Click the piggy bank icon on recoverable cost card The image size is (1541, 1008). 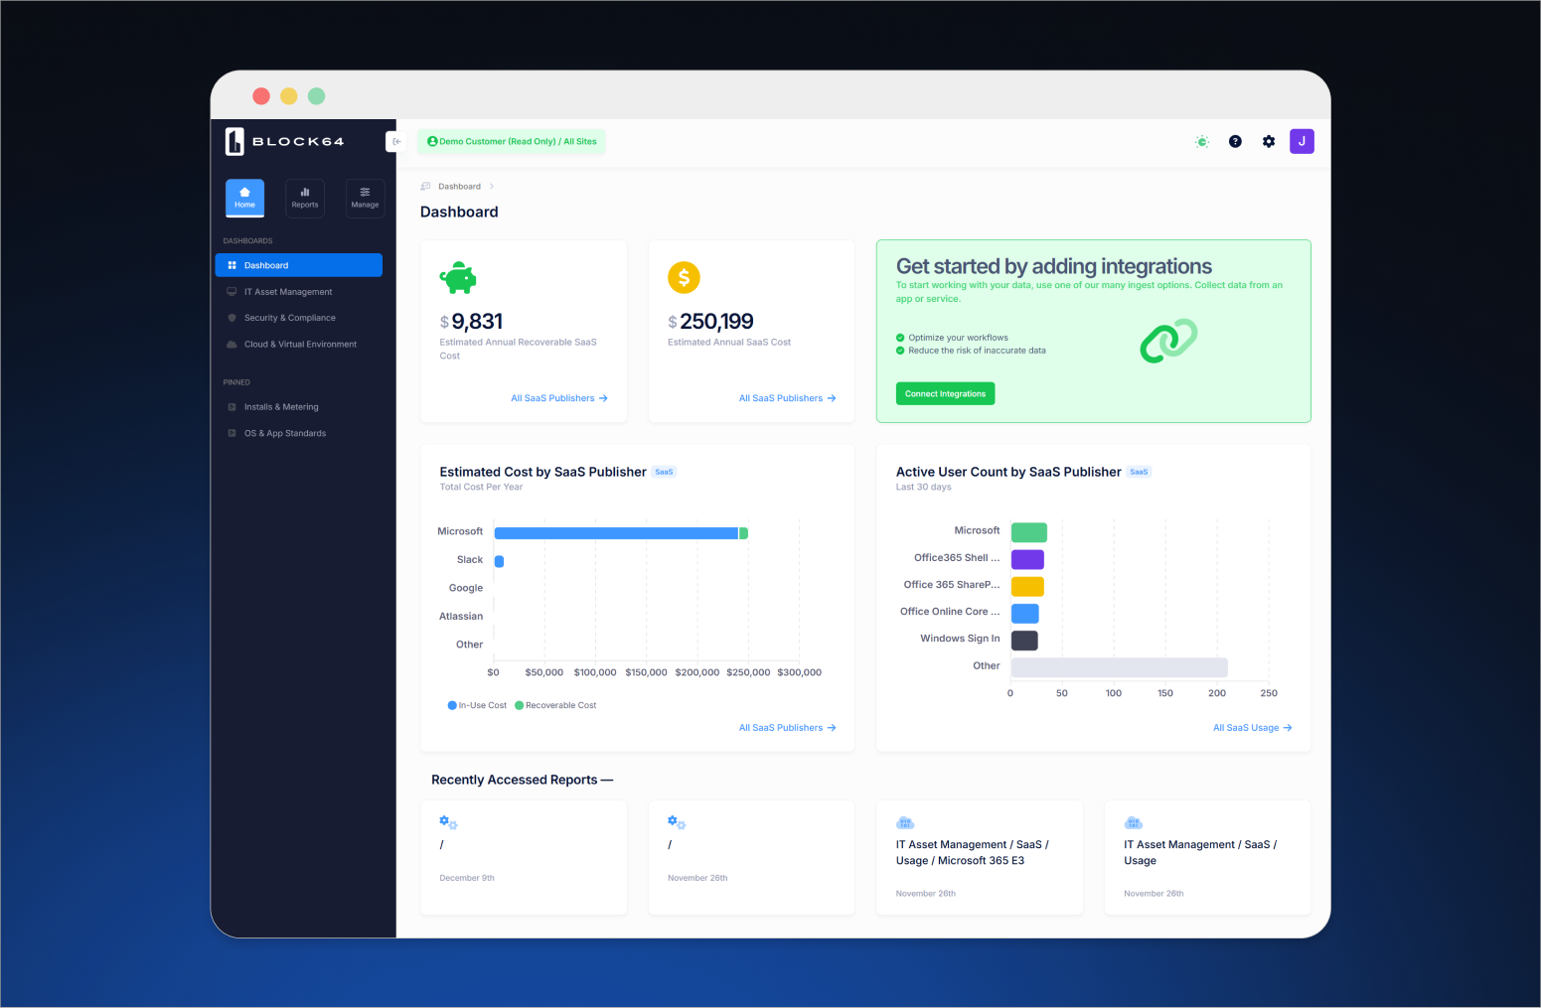tap(457, 277)
